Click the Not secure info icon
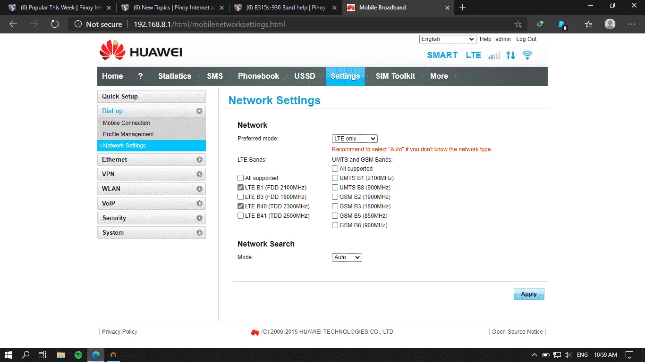The image size is (645, 362). [78, 24]
